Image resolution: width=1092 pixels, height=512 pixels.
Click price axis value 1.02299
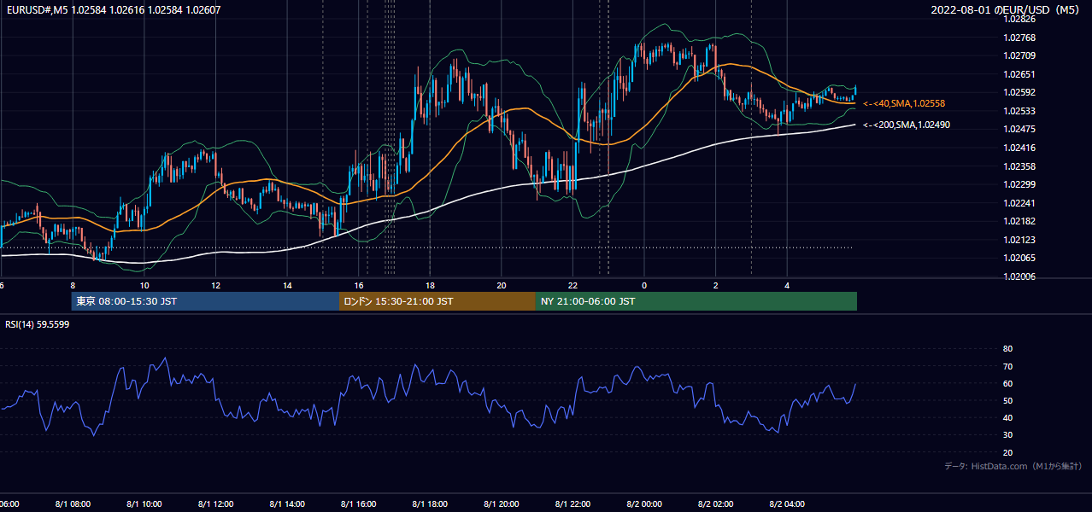[1019, 184]
